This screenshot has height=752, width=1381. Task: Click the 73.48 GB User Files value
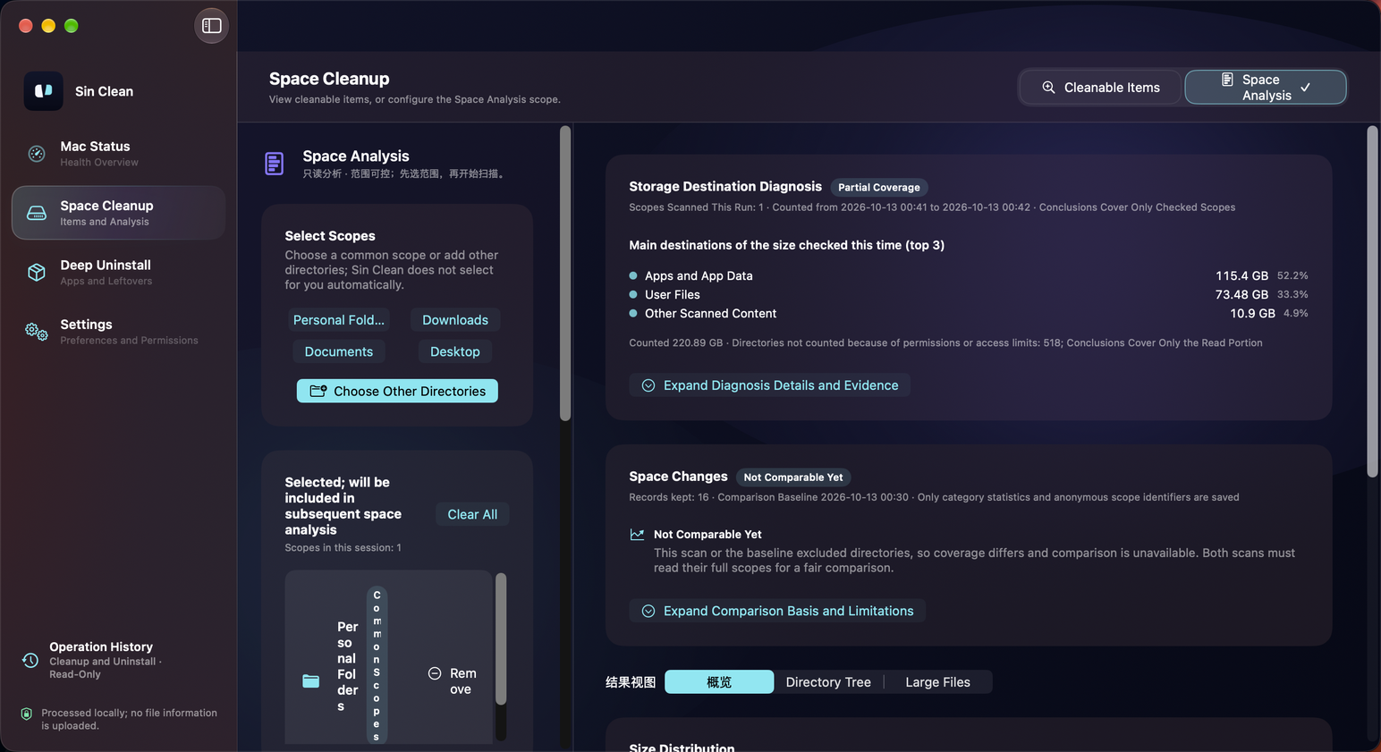[x=1241, y=294]
